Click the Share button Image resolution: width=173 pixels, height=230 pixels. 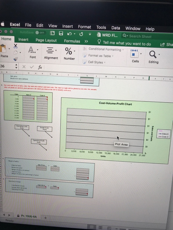coord(167,44)
